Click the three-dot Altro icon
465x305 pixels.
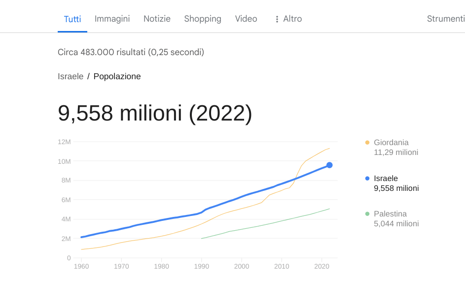(x=277, y=19)
